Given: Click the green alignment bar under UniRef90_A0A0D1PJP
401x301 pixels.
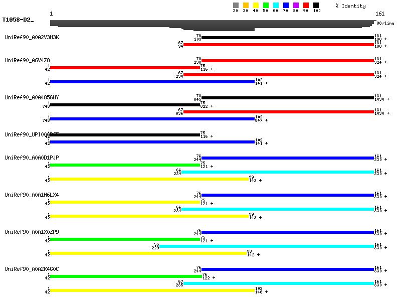Looking at the screenshot, I should [x=125, y=165].
